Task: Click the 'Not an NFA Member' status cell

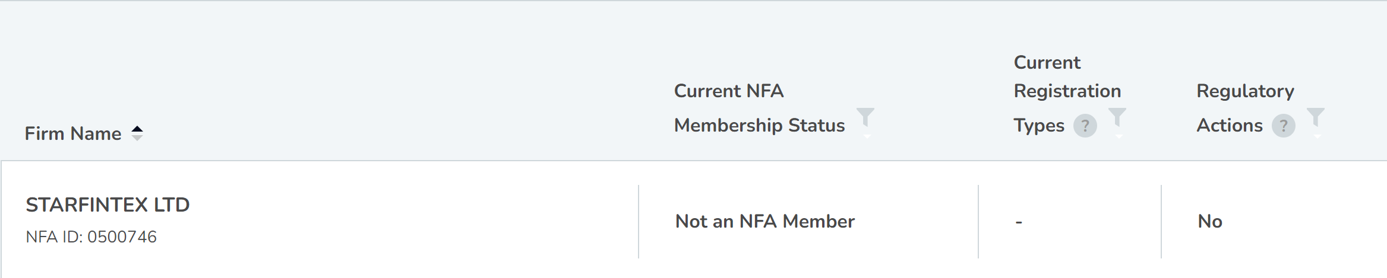Action: point(765,221)
